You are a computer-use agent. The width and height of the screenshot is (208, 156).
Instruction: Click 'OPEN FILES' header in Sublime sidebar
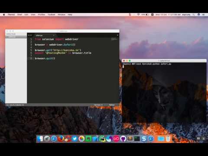pos(11,34)
